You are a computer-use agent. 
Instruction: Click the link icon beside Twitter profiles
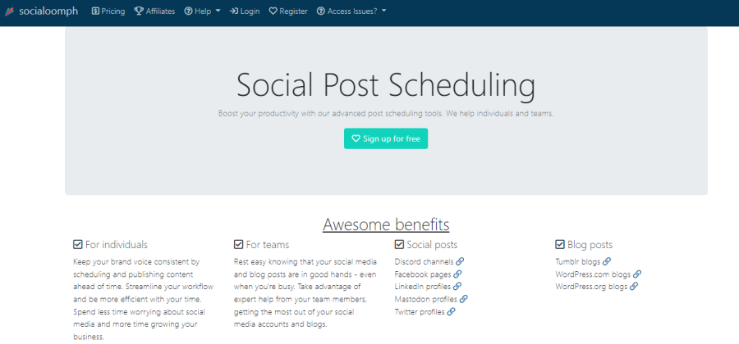click(x=452, y=312)
